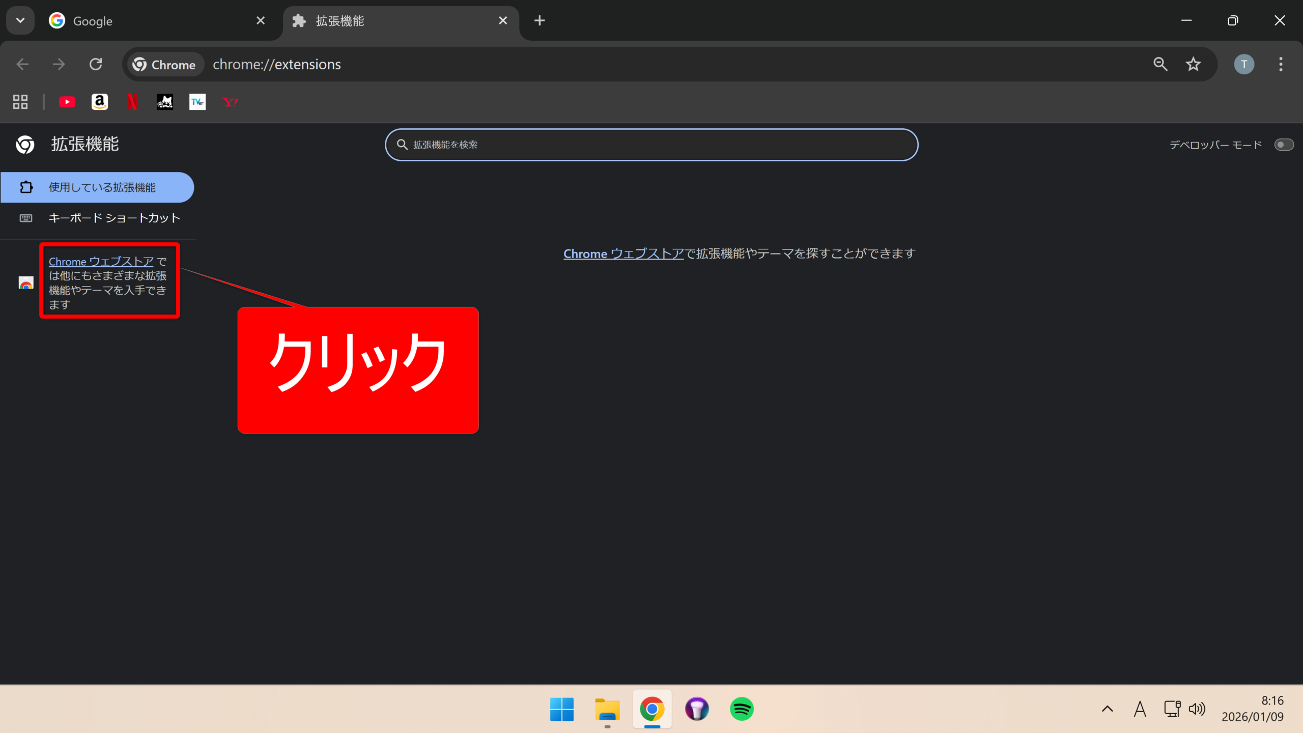Open Spotify from the taskbar

coord(742,709)
